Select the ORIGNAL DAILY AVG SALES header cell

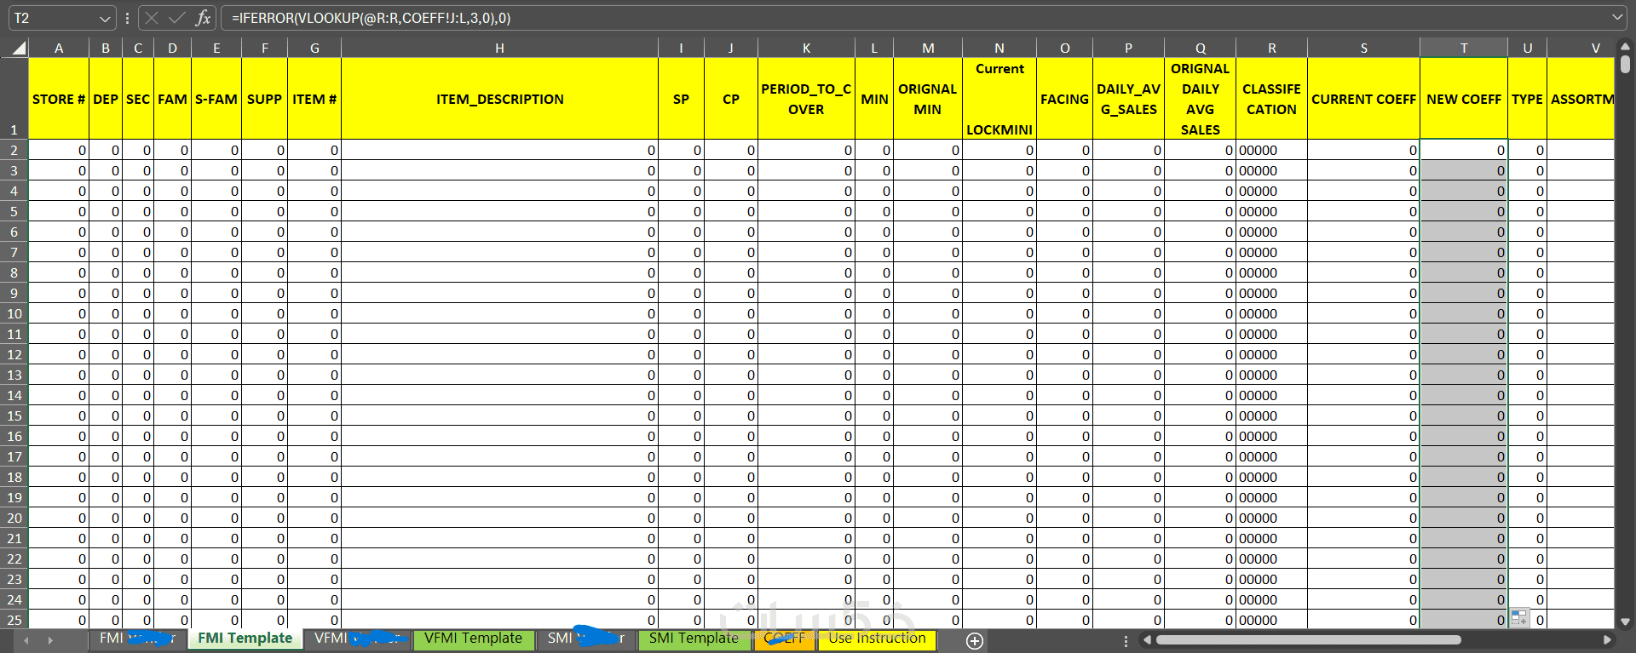coord(1200,99)
